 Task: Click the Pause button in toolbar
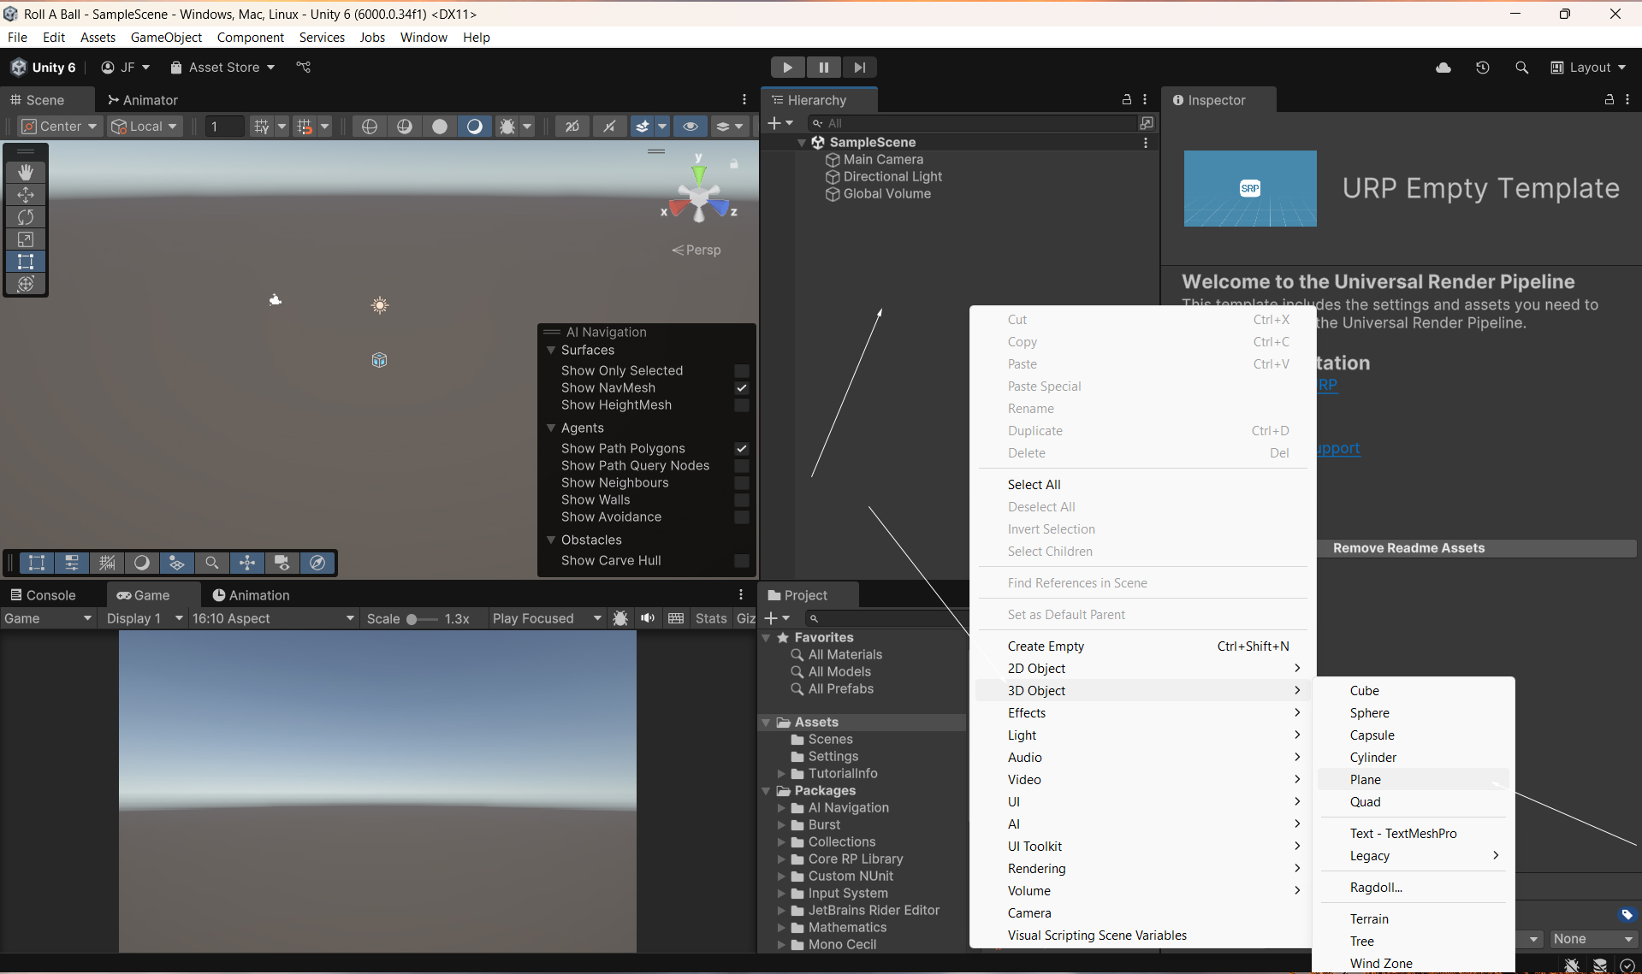click(x=823, y=68)
